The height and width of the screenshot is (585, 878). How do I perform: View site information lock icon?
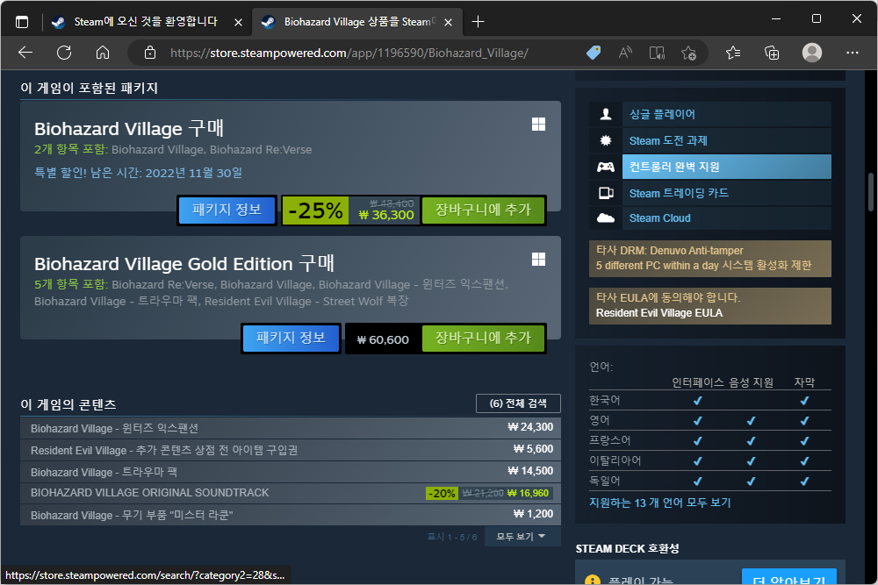click(x=149, y=53)
